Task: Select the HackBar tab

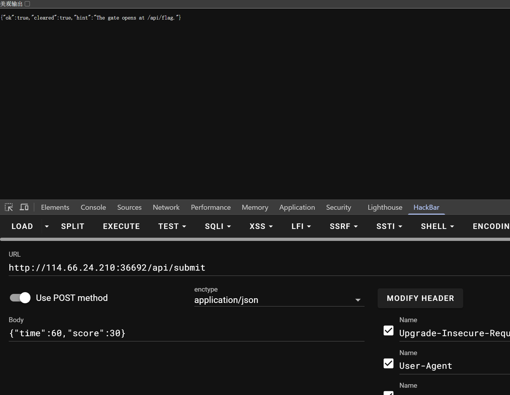Action: (427, 207)
